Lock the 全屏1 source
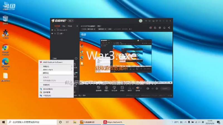Image resolution: width=223 pixels, height=125 pixels. click(55, 33)
